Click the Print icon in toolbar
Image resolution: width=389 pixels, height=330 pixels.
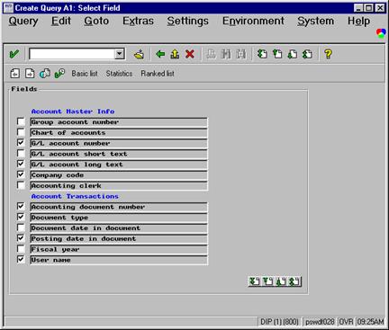(212, 54)
